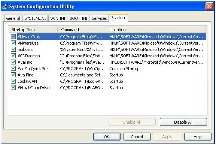Toggle the VCDDaemon checkbox
This screenshot has height=145, width=216.
pyautogui.click(x=13, y=56)
